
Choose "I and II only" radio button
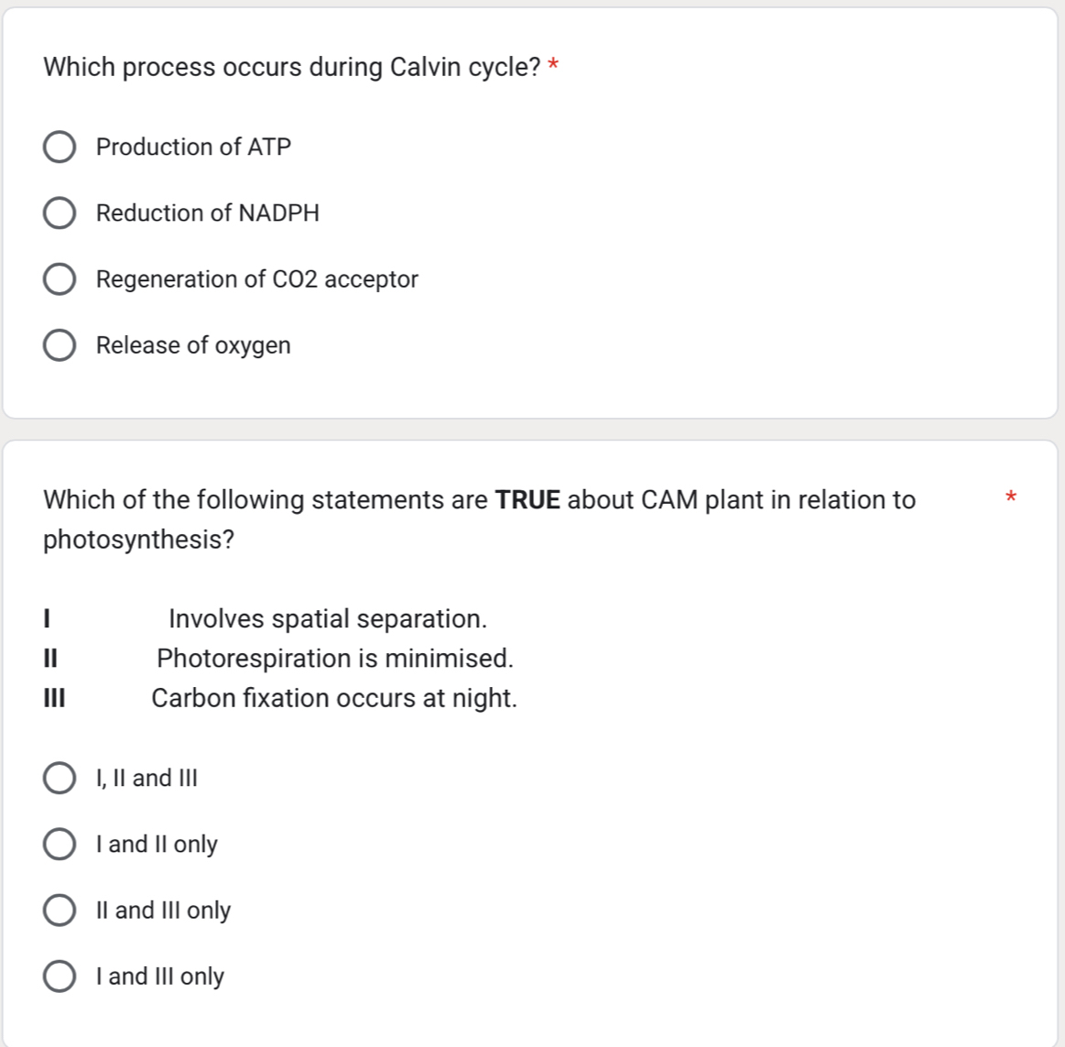pos(60,844)
